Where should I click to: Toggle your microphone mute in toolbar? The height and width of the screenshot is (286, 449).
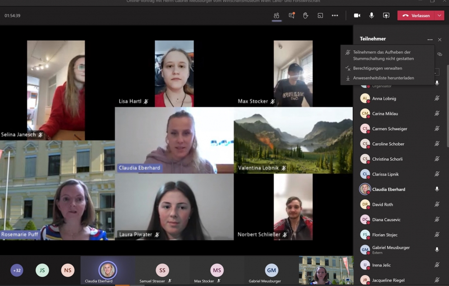pos(371,16)
